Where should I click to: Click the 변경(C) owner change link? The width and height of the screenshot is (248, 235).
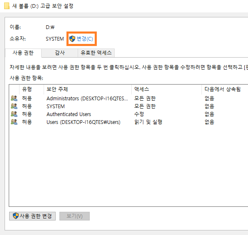[x=85, y=39]
